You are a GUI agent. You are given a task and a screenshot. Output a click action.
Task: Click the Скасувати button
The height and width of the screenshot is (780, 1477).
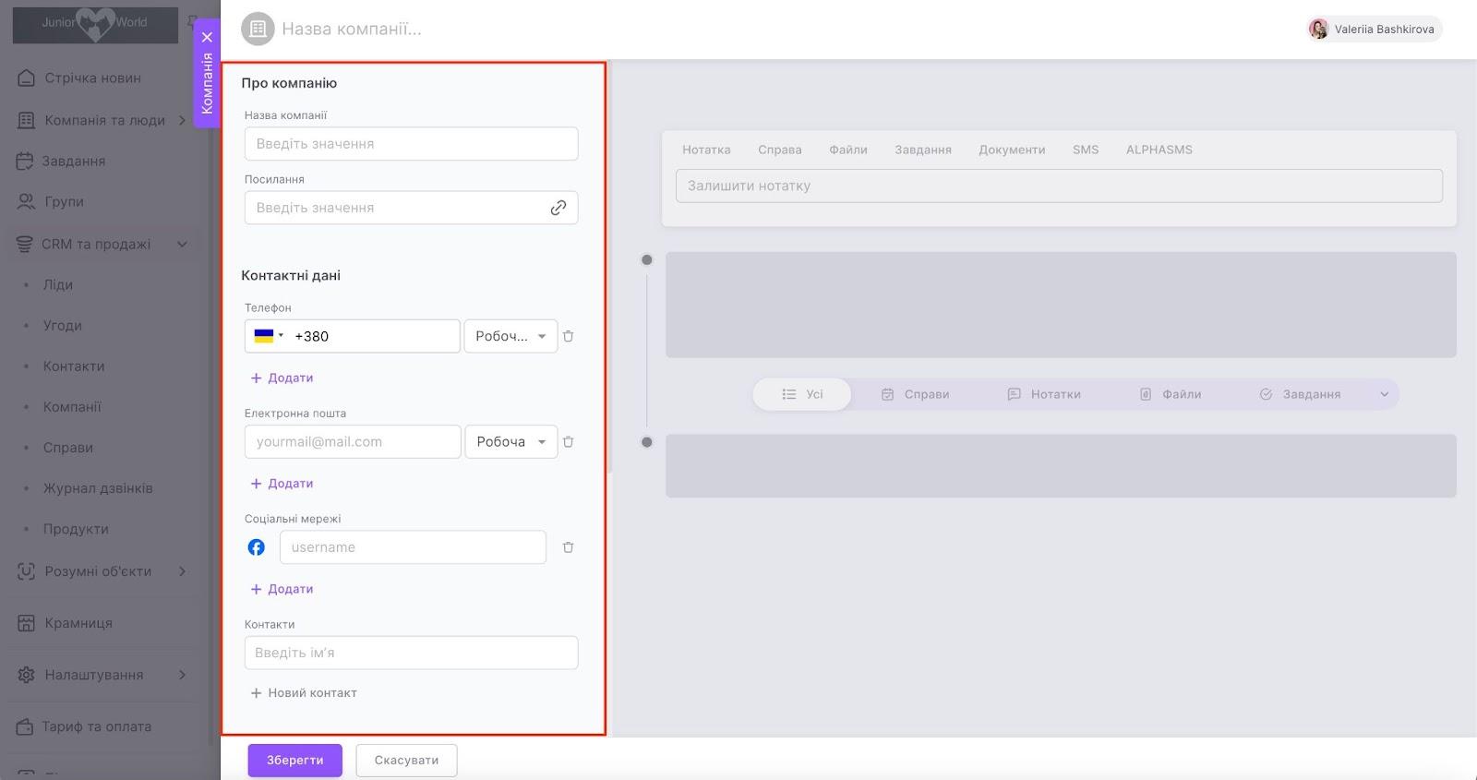pyautogui.click(x=406, y=761)
